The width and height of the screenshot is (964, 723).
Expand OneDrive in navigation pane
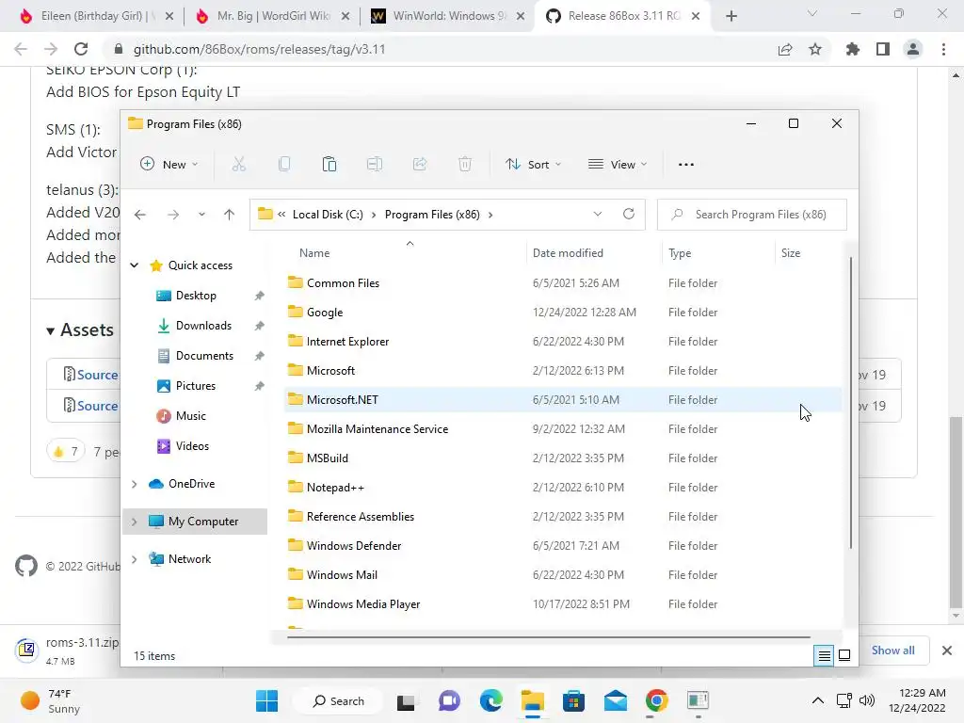pos(134,484)
